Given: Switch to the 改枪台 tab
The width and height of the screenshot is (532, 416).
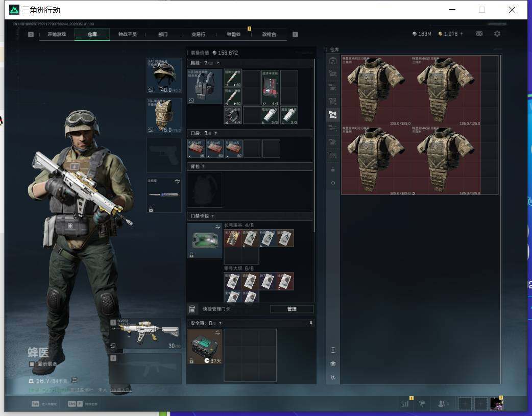Looking at the screenshot, I should [269, 34].
